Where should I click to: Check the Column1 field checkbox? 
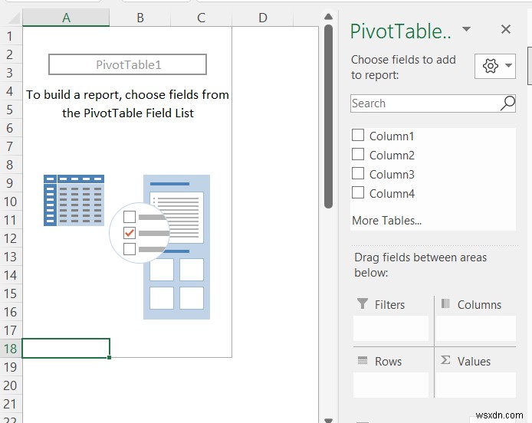358,136
